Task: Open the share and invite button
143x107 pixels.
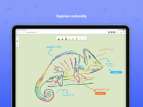Action: click(x=121, y=32)
